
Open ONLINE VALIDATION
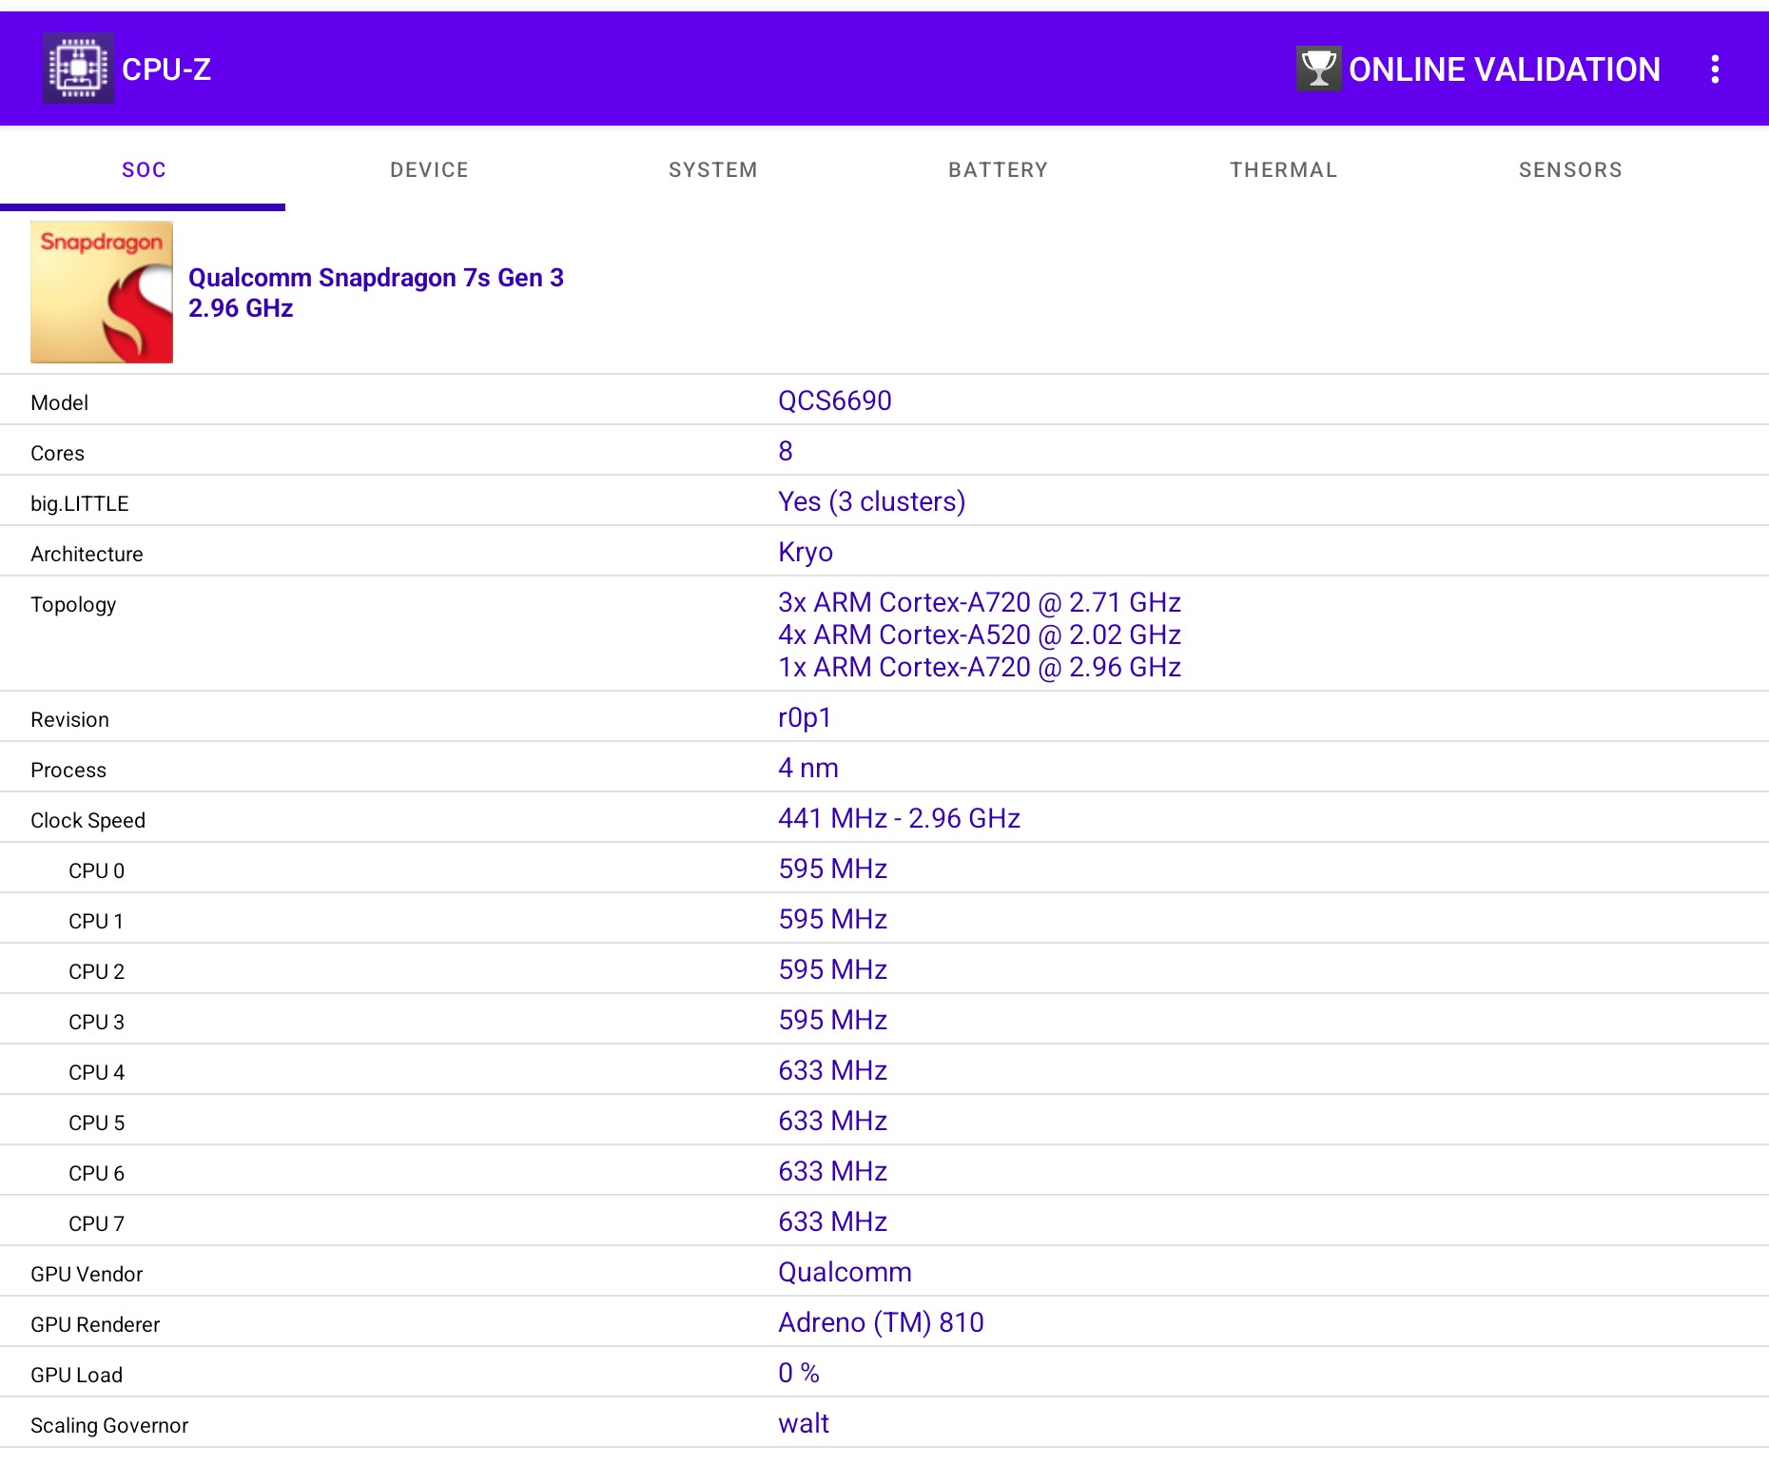click(1504, 69)
